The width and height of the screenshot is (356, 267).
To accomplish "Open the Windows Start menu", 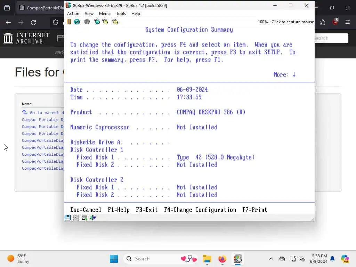I will tap(114, 259).
